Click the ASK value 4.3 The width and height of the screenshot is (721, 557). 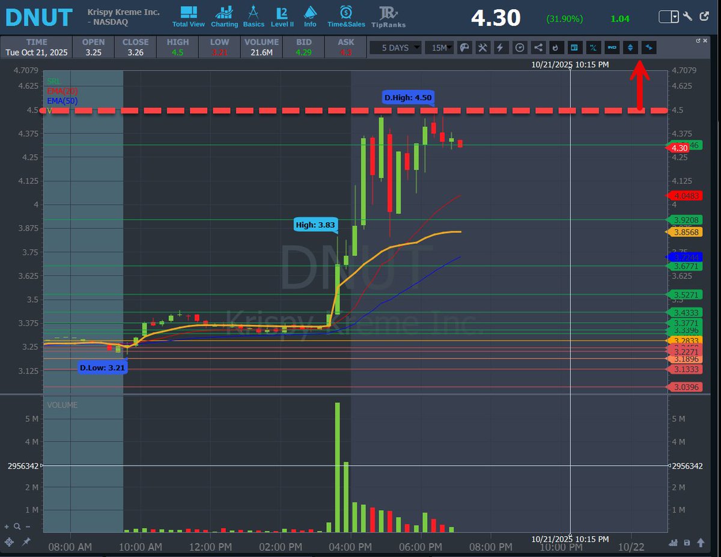click(345, 53)
